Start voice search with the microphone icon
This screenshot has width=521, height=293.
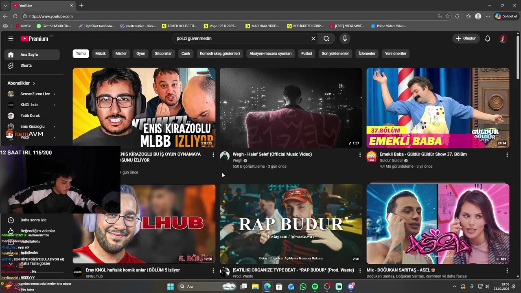point(345,39)
